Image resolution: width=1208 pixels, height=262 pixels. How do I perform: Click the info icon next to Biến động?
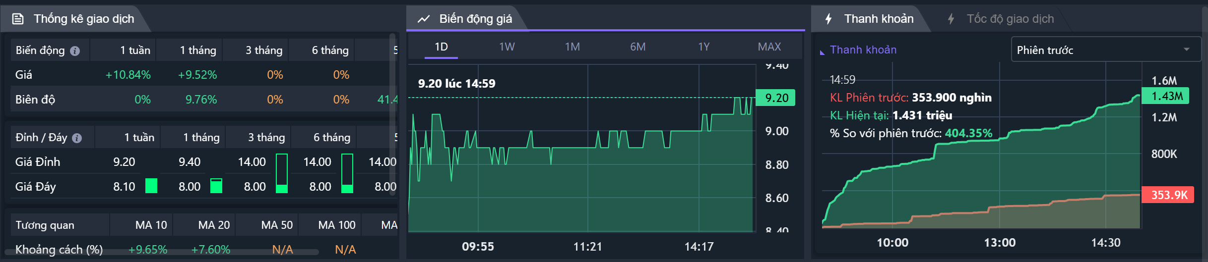75,51
